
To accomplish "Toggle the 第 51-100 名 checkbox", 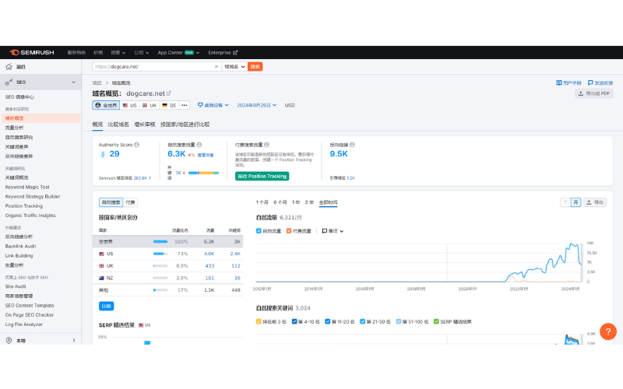I will 399,321.
